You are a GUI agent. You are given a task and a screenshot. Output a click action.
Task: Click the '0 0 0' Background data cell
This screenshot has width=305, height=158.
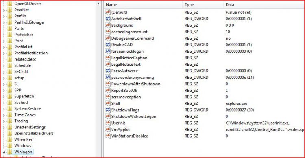230,25
